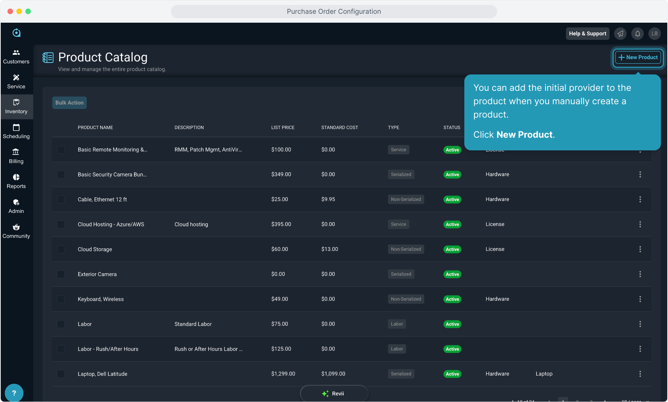
Task: Open the Customers section in sidebar
Action: [16, 57]
